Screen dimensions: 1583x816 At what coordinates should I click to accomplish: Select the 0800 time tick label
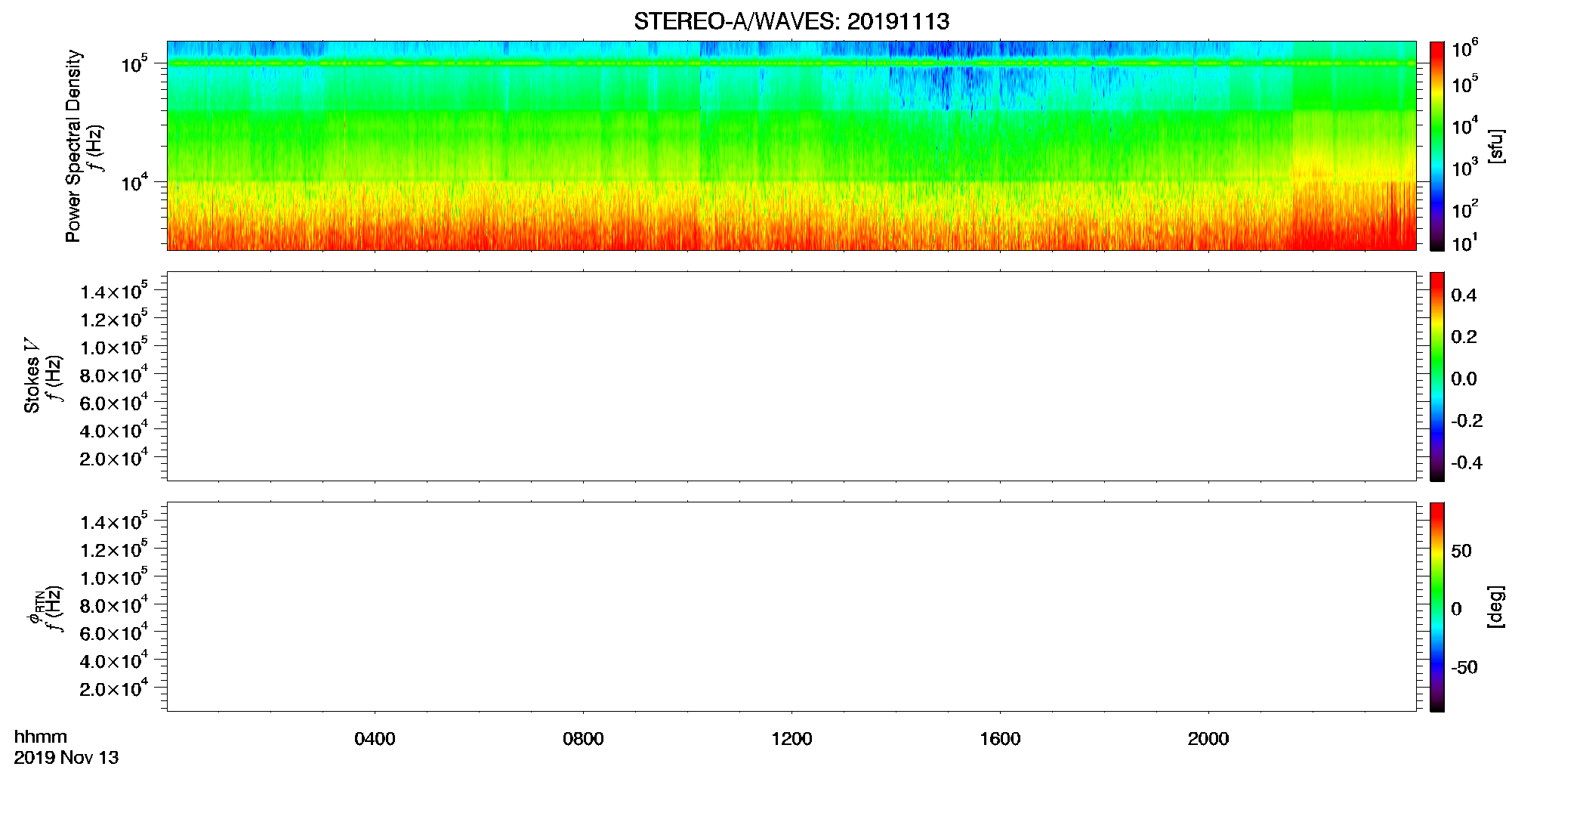coord(583,739)
